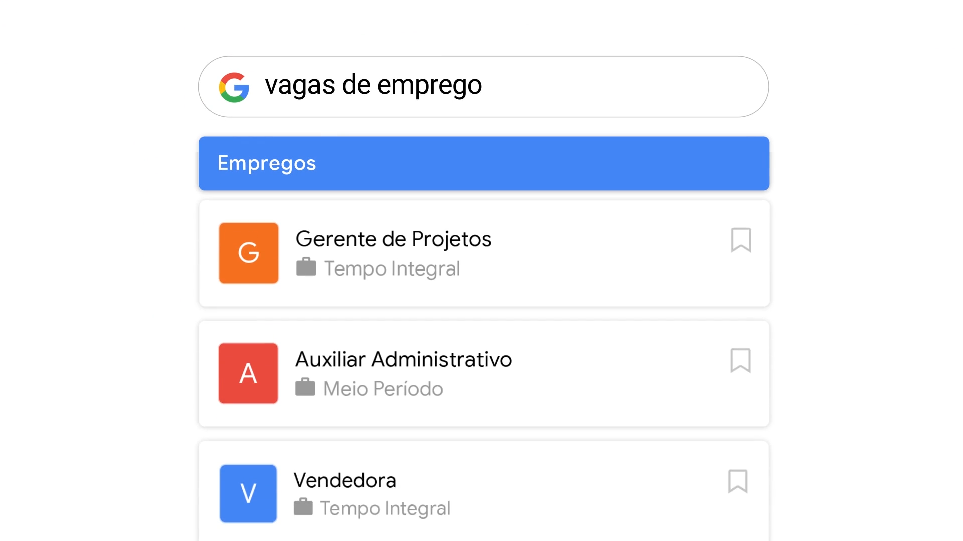The width and height of the screenshot is (963, 541).
Task: Click the briefcase icon beside Tempo Integral, Gerente
Action: (x=306, y=267)
